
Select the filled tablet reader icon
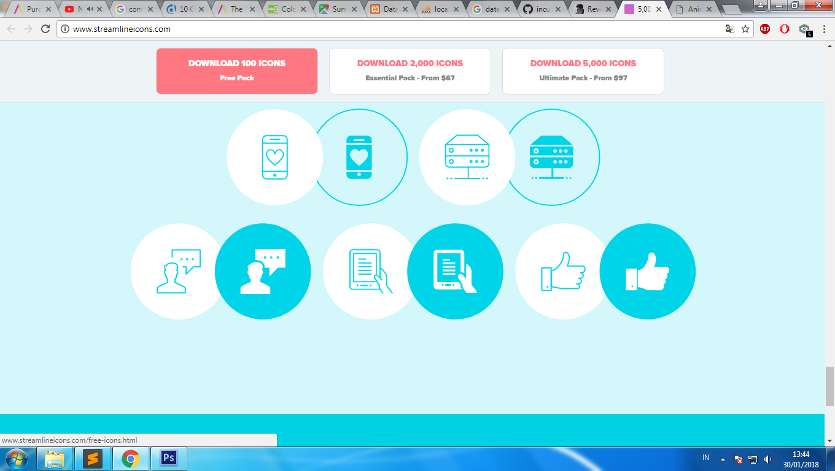(x=455, y=271)
